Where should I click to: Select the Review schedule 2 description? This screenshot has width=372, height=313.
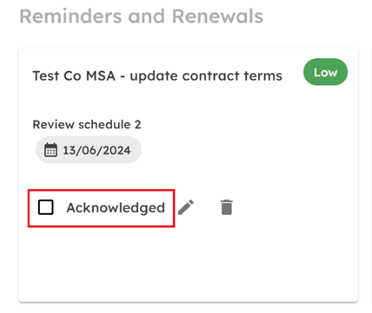tap(87, 125)
